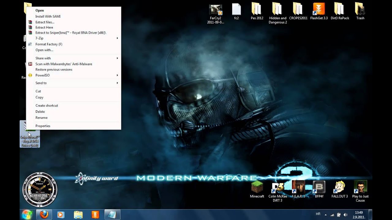Choose Delete from the context menu
The height and width of the screenshot is (220, 392).
[73, 112]
